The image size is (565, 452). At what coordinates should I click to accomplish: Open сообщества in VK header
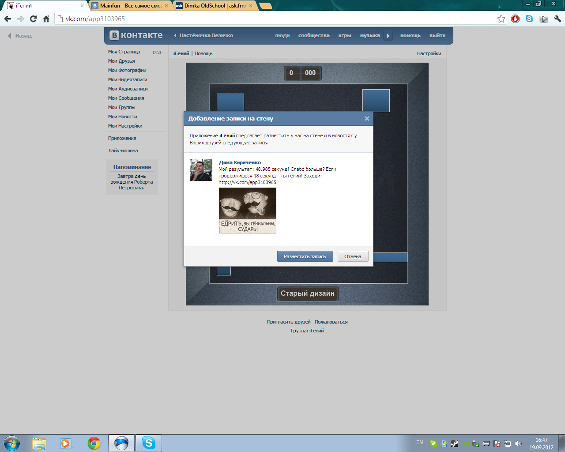pyautogui.click(x=314, y=35)
